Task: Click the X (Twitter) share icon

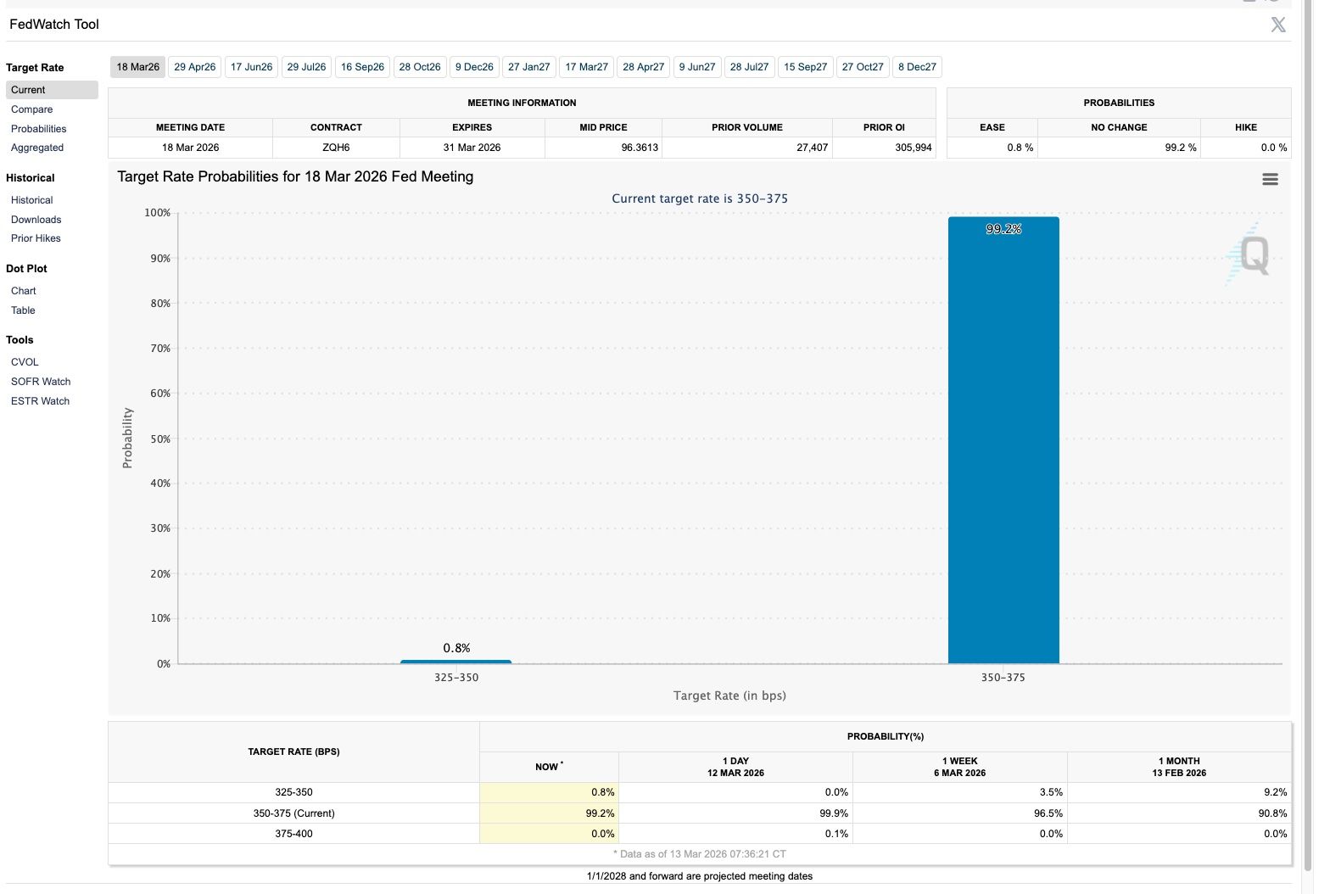Action: 1277,25
